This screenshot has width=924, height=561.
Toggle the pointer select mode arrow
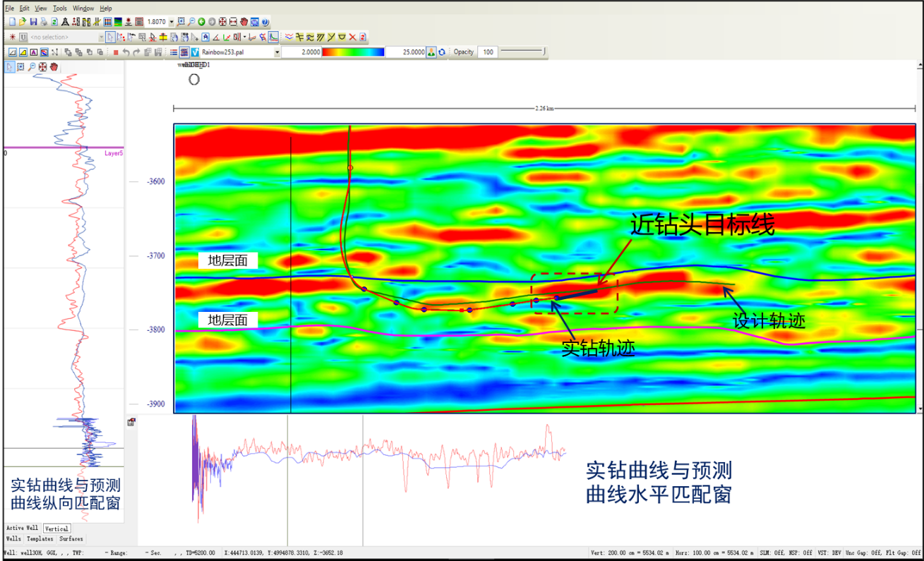(x=111, y=37)
